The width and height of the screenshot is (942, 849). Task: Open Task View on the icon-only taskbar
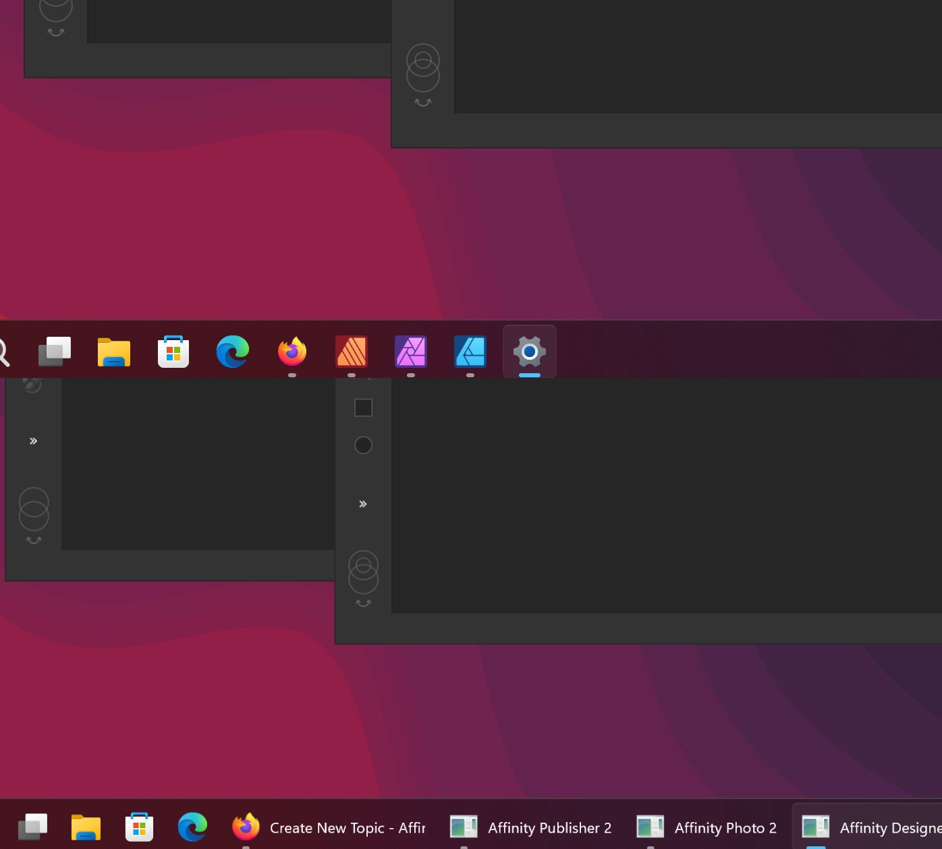(55, 352)
